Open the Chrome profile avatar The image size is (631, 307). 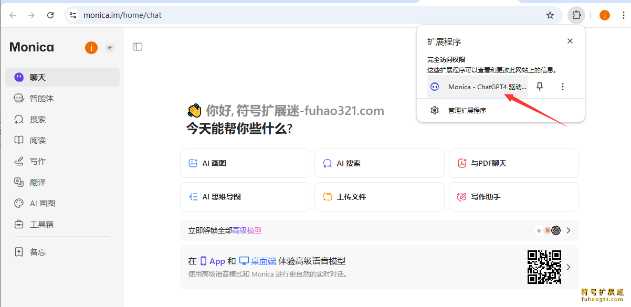[x=605, y=15]
